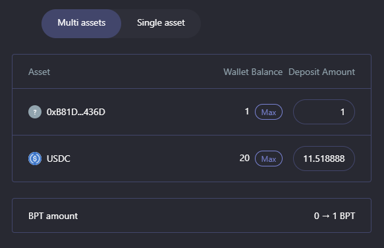Click the BPT amount summary box

point(192,216)
